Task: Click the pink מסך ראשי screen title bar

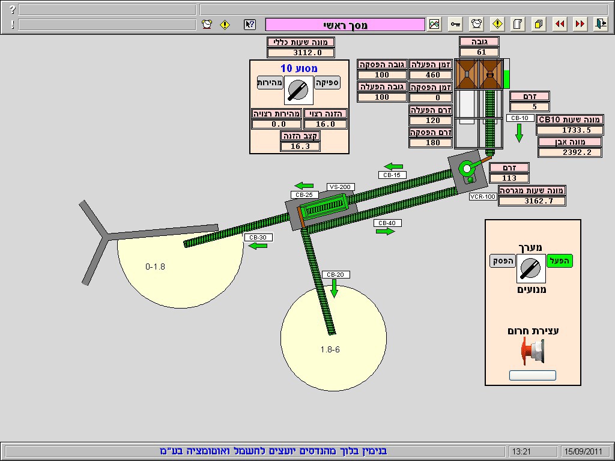Action: pyautogui.click(x=345, y=25)
